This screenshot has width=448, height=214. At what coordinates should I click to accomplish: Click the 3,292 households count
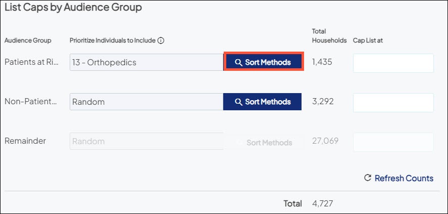click(x=323, y=101)
